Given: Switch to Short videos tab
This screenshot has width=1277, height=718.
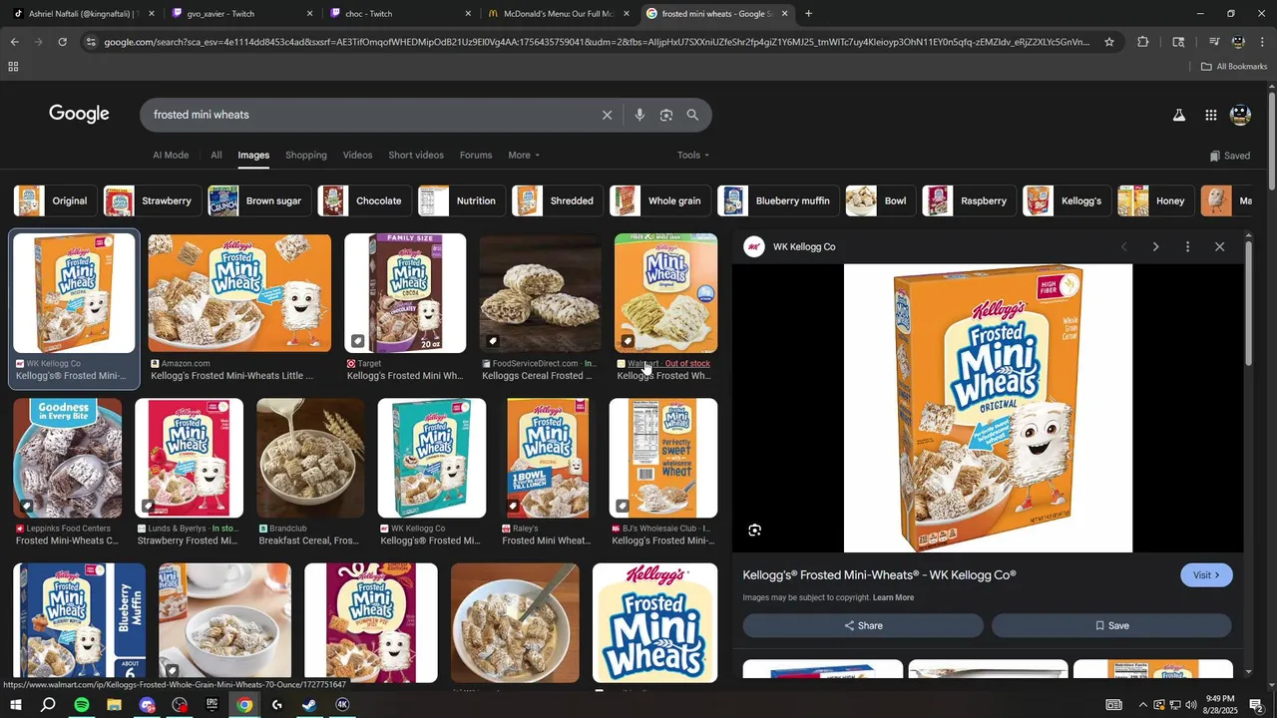Looking at the screenshot, I should coord(416,155).
